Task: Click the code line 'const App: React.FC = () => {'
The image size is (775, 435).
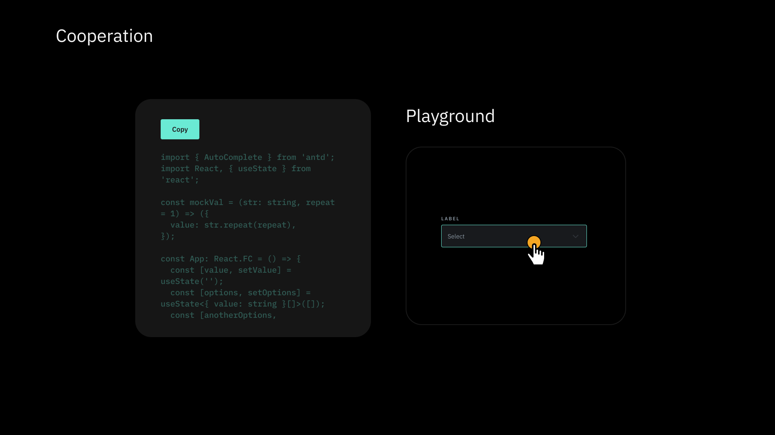Action: (x=230, y=259)
